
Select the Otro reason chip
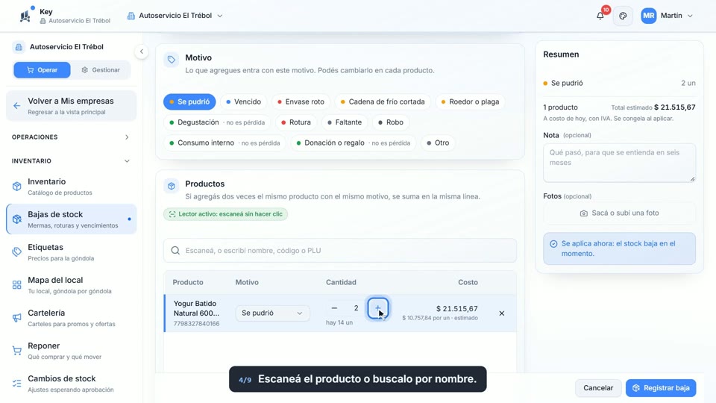(438, 143)
